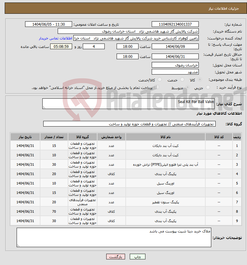The height and width of the screenshot is (265, 247).
Task: Click row 9 item پکینگ آب بندی
Action: tap(165, 221)
